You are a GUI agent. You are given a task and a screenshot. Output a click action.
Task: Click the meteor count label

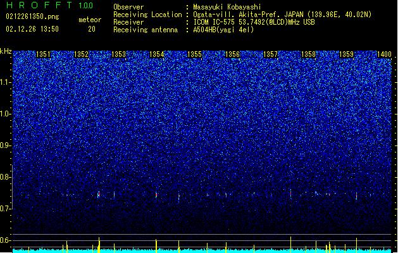(90, 20)
